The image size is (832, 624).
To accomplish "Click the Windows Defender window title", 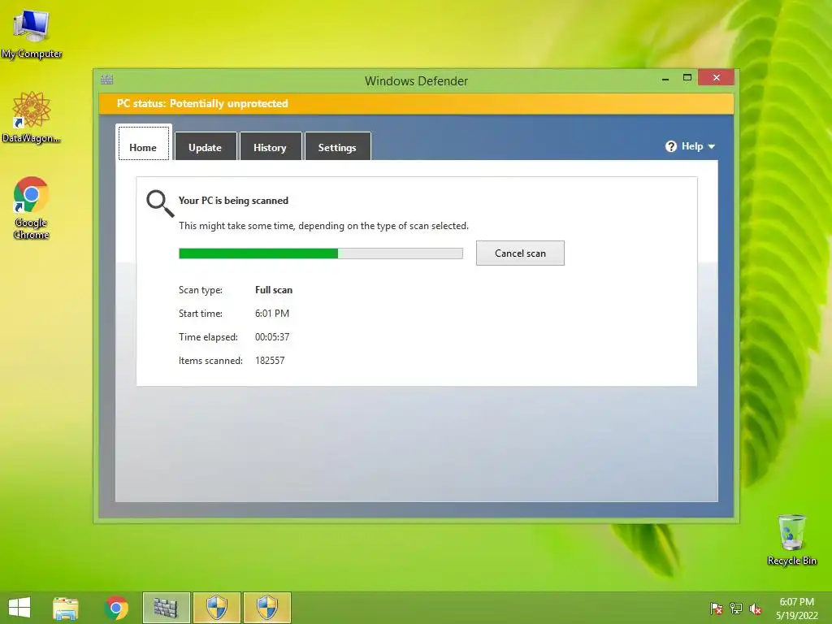I will [x=417, y=81].
